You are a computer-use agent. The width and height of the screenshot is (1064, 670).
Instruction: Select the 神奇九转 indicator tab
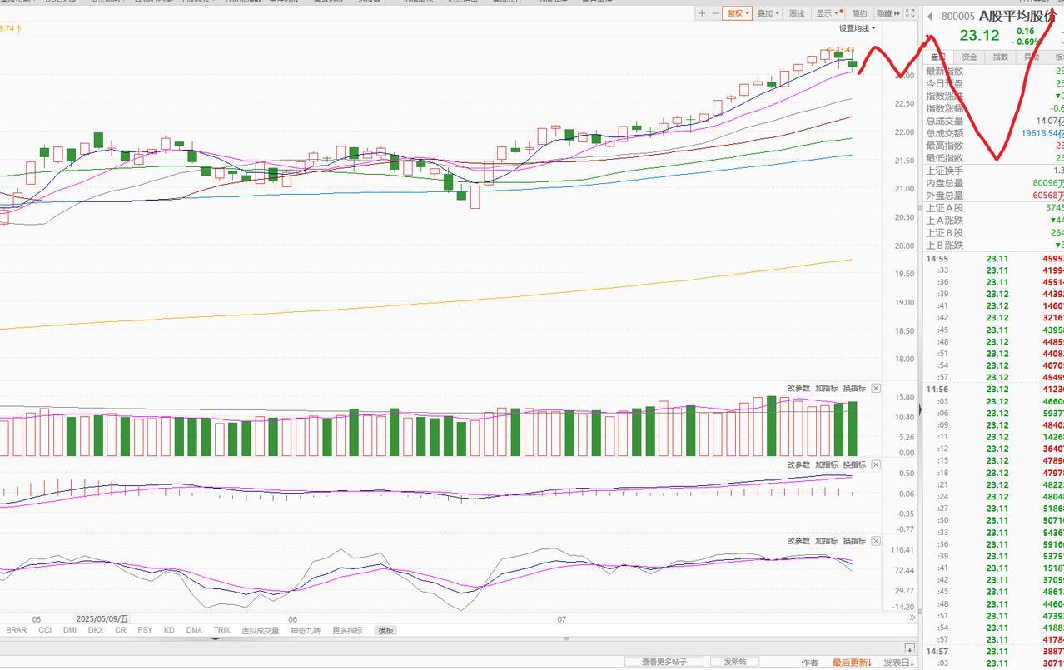click(306, 630)
